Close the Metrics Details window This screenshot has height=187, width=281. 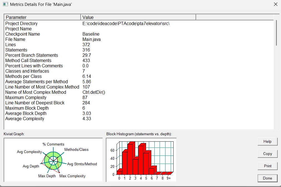point(276,4)
